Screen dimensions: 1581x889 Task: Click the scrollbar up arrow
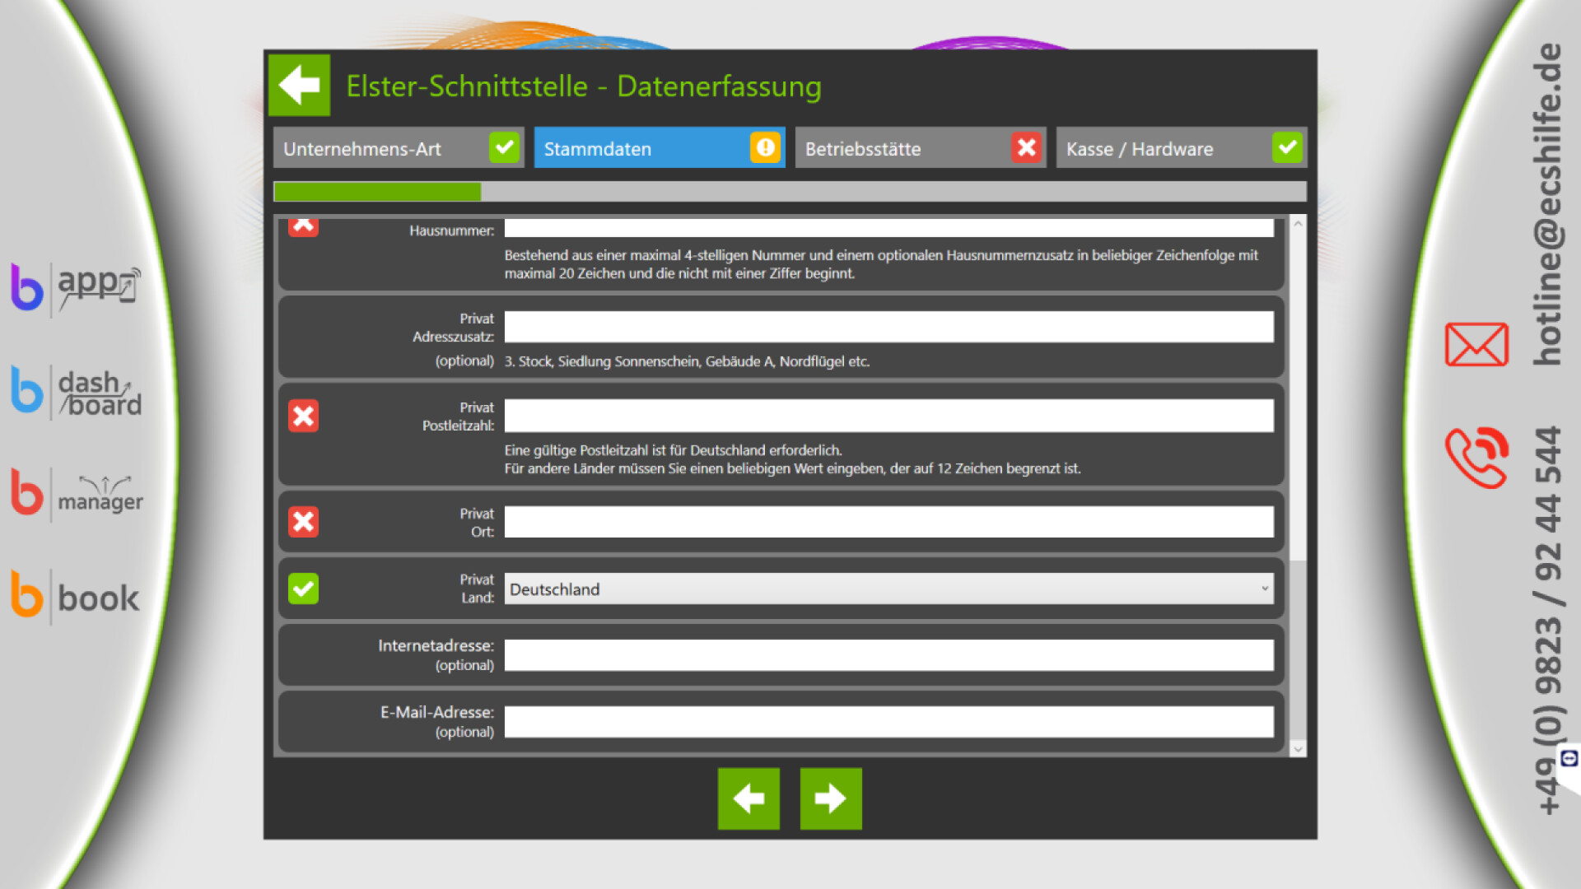(1299, 223)
